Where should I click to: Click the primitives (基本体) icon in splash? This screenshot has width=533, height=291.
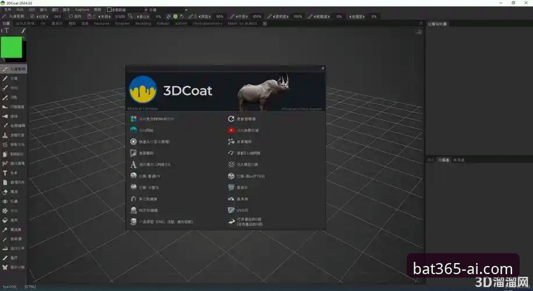[231, 199]
